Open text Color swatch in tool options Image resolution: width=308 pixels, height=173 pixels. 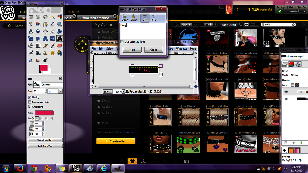coord(44,113)
